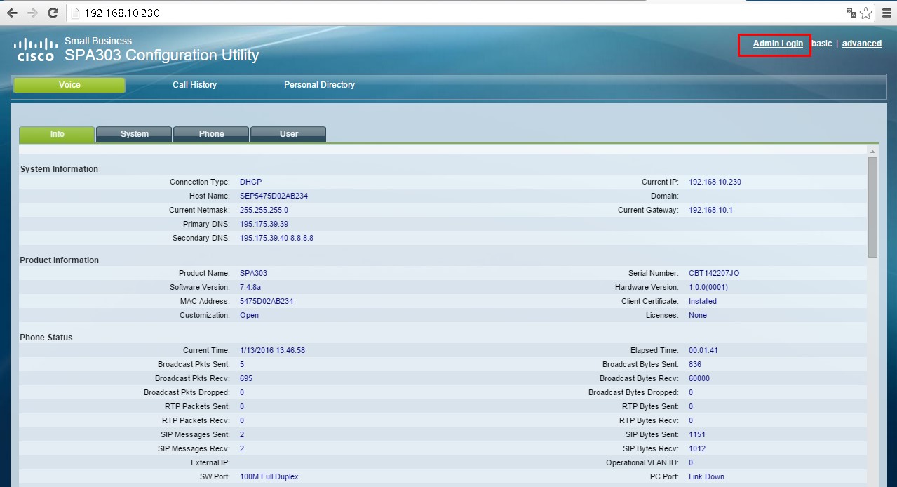Image resolution: width=897 pixels, height=487 pixels.
Task: Click PC Port value Link Down
Action: point(706,476)
